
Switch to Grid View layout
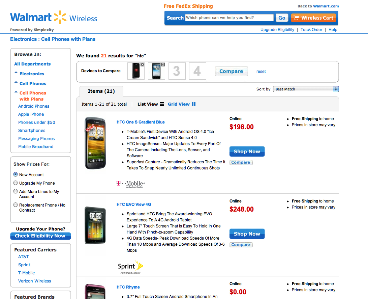click(x=181, y=104)
